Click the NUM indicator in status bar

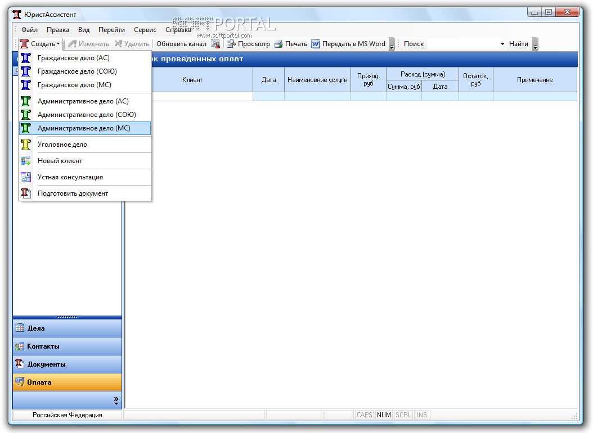click(384, 415)
